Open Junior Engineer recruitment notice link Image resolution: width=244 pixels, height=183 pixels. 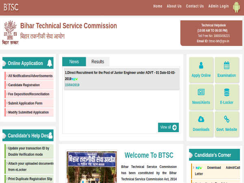click(120, 75)
